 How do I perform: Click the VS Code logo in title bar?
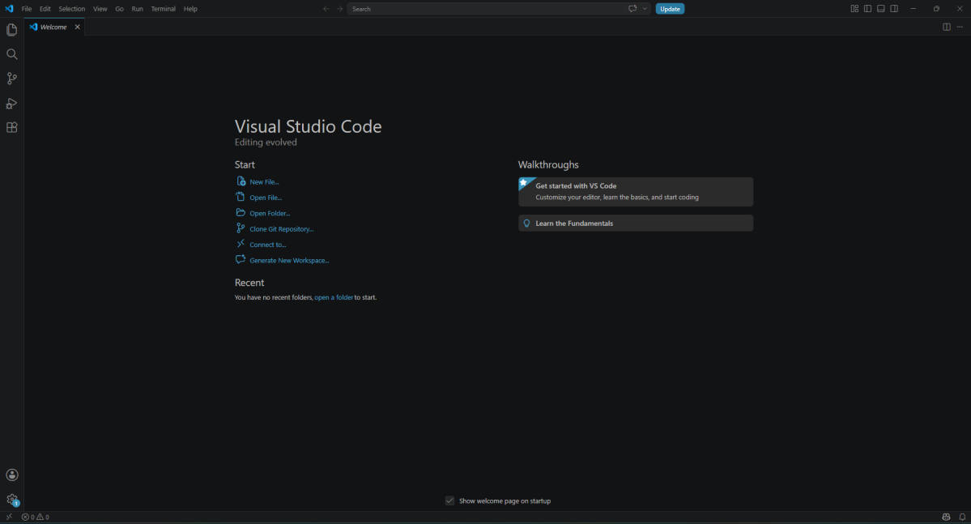click(9, 9)
